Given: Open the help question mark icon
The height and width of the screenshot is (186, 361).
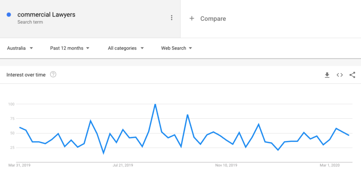Looking at the screenshot, I should click(53, 75).
